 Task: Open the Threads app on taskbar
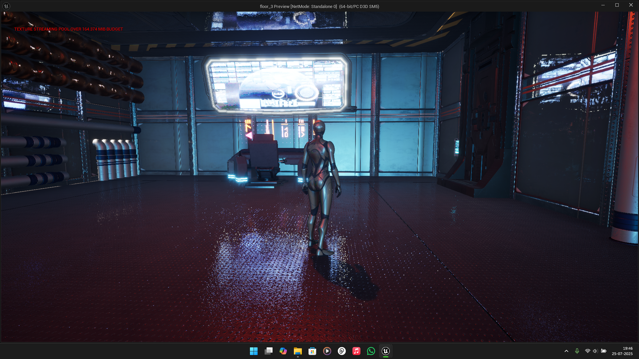pos(342,351)
